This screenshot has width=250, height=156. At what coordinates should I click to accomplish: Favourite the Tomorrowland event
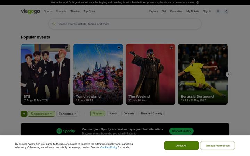tap(119, 47)
